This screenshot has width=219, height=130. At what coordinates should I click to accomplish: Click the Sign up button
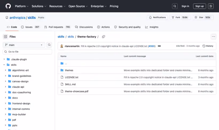click(x=200, y=6)
